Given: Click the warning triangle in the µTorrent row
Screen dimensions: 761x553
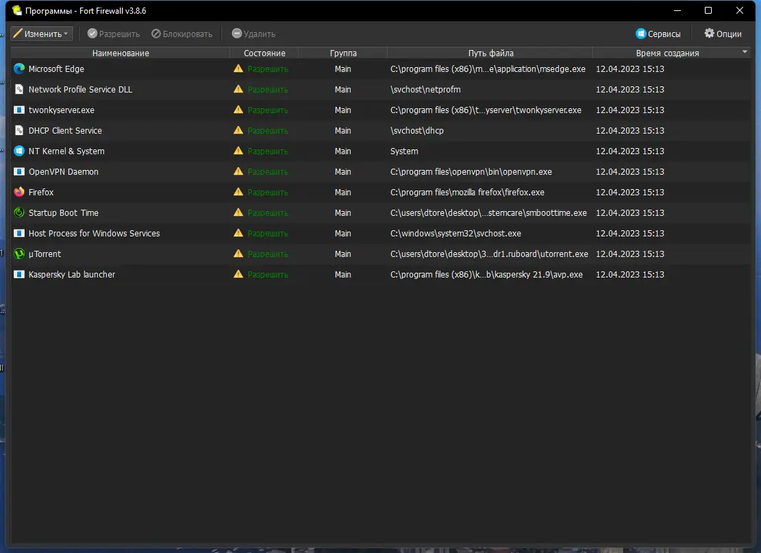Looking at the screenshot, I should tap(238, 254).
